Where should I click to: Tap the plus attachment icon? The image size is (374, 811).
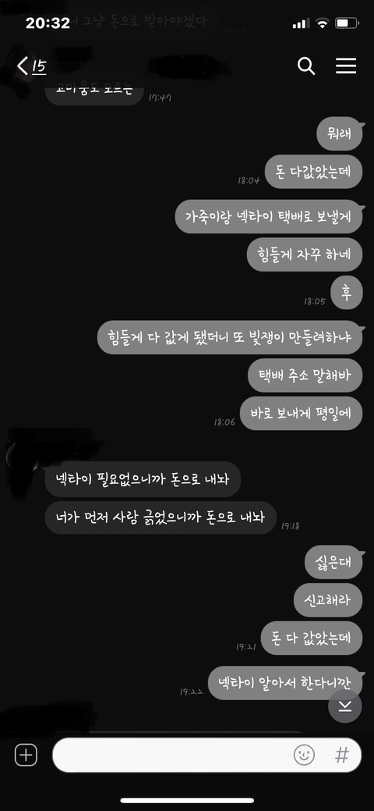pos(26,755)
